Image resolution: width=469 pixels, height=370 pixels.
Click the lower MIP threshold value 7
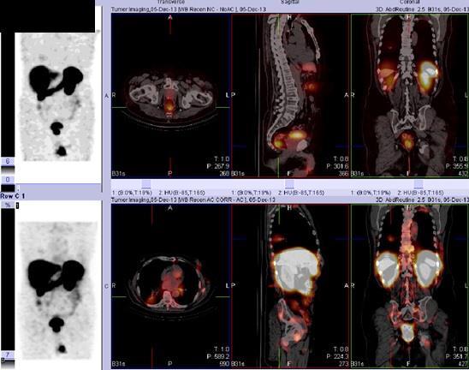8,355
